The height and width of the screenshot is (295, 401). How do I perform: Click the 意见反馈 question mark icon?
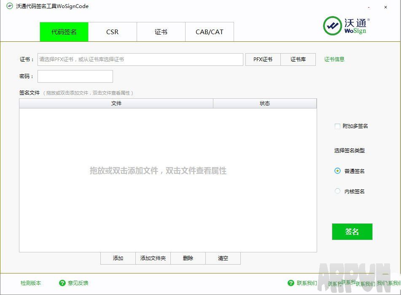(x=62, y=283)
